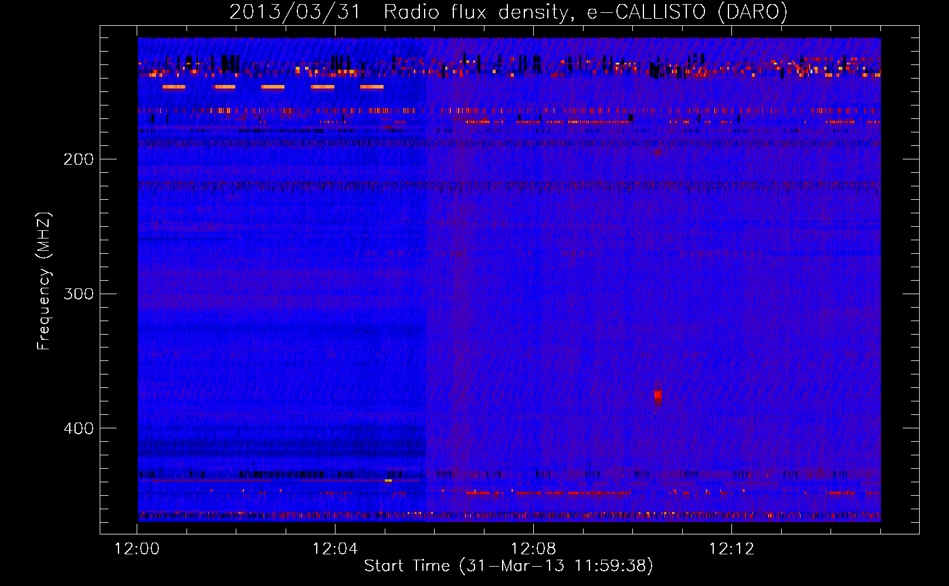Click the 300 frequency tick label
The width and height of the screenshot is (949, 586).
pos(79,294)
